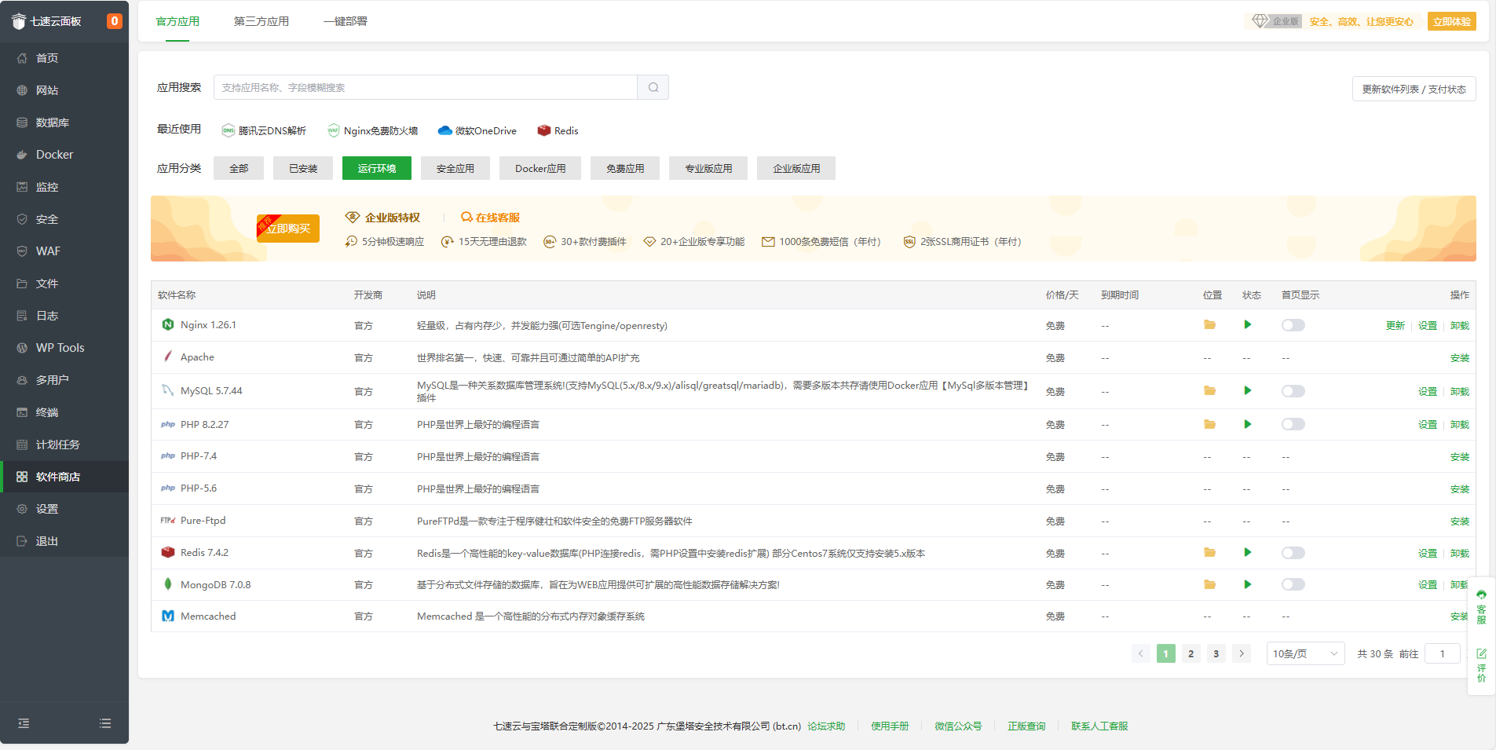Filter by 已安装 category

point(303,168)
